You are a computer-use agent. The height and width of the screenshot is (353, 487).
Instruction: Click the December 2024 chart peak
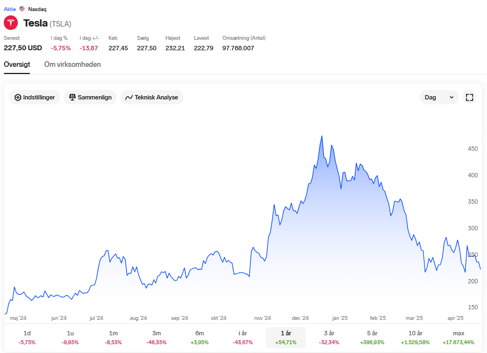[322, 136]
